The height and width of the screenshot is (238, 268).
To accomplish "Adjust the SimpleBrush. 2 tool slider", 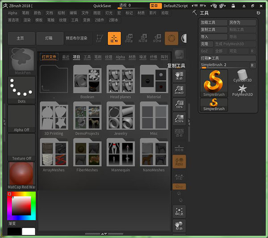I will pos(225,65).
